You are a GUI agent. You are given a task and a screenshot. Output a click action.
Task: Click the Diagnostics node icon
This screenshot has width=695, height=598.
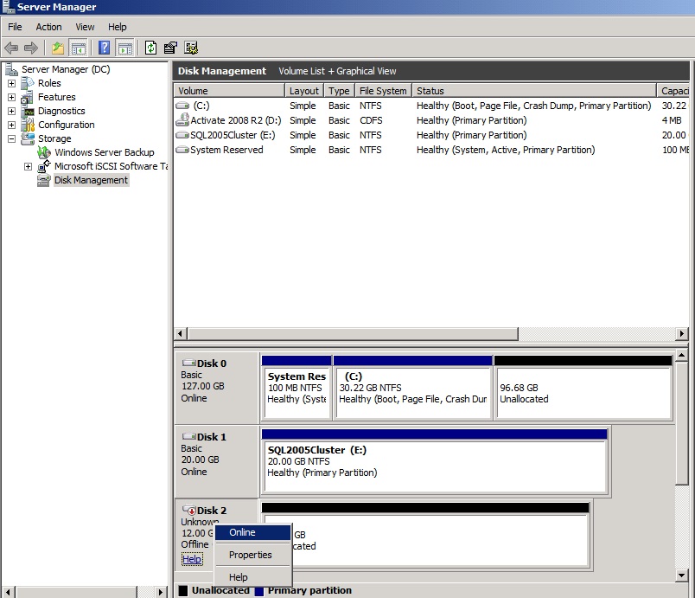coord(28,111)
